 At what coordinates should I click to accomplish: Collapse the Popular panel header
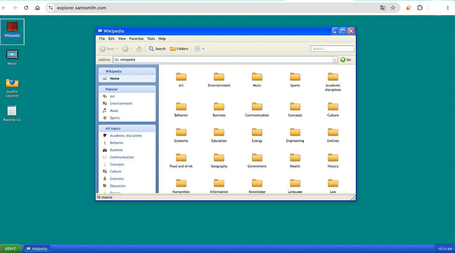(127, 89)
